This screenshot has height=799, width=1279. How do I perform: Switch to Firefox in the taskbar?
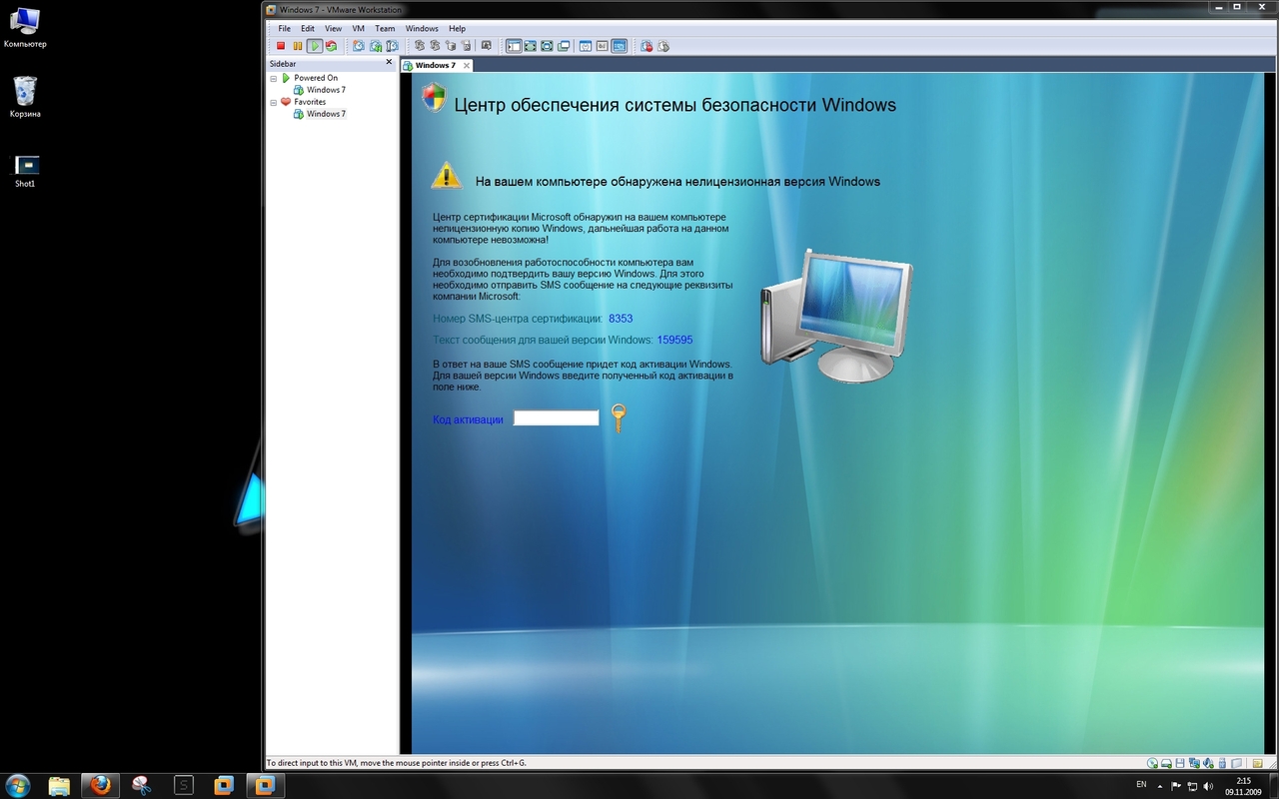100,785
